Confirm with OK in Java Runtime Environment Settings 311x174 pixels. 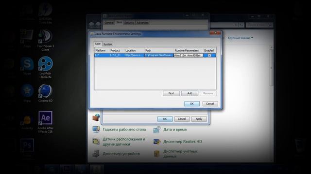pos(192,104)
